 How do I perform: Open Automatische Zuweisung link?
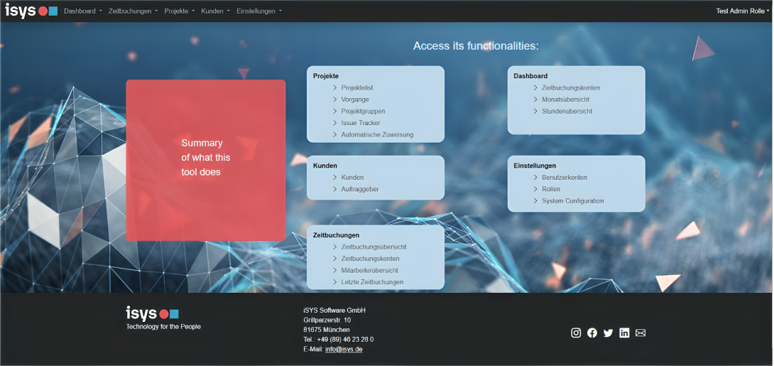[x=377, y=135]
